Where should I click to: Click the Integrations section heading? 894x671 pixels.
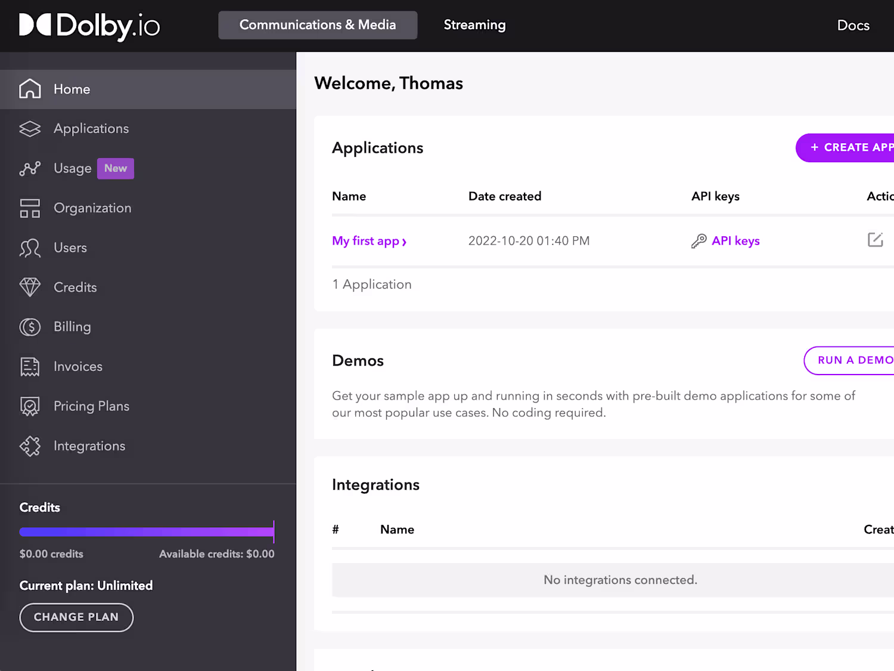coord(375,485)
